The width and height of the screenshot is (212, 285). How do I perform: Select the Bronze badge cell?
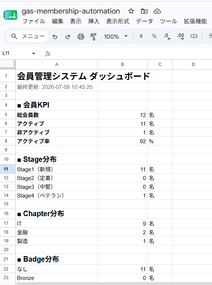57,278
